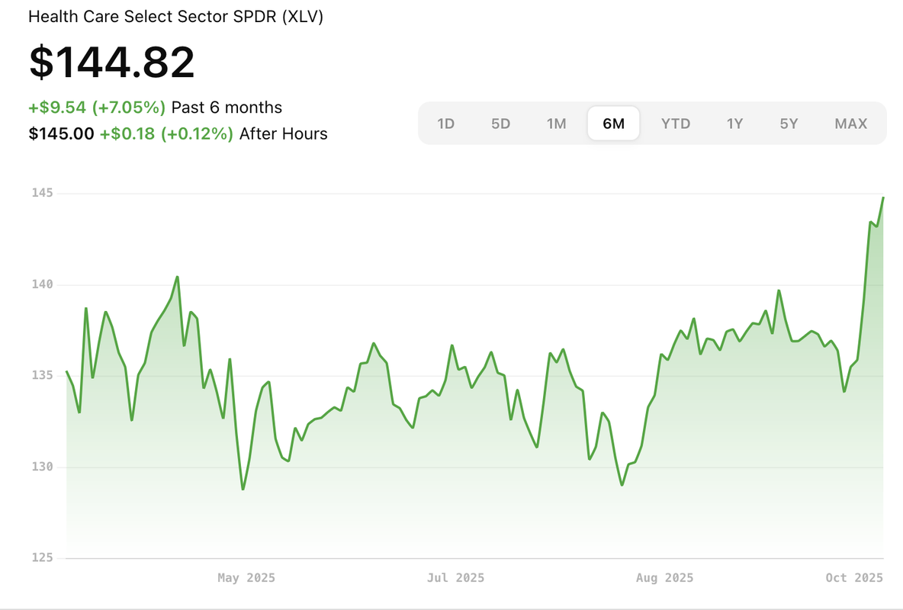Screen dimensions: 903x610
Task: Click the Past 6 months label
Action: pyautogui.click(x=227, y=108)
